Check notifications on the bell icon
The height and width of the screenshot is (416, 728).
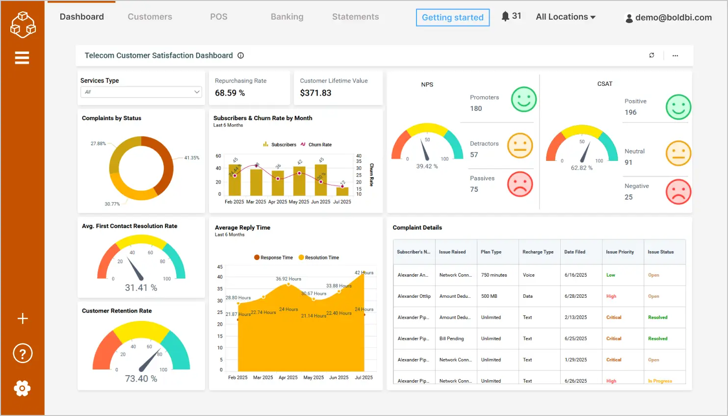coord(506,15)
